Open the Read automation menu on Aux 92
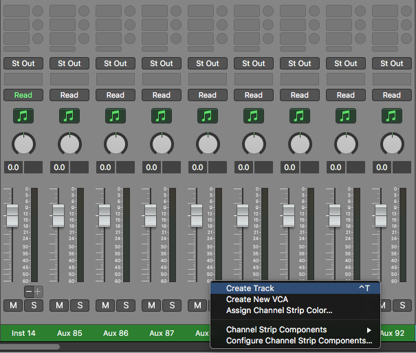This screenshot has height=353, width=416. (392, 95)
